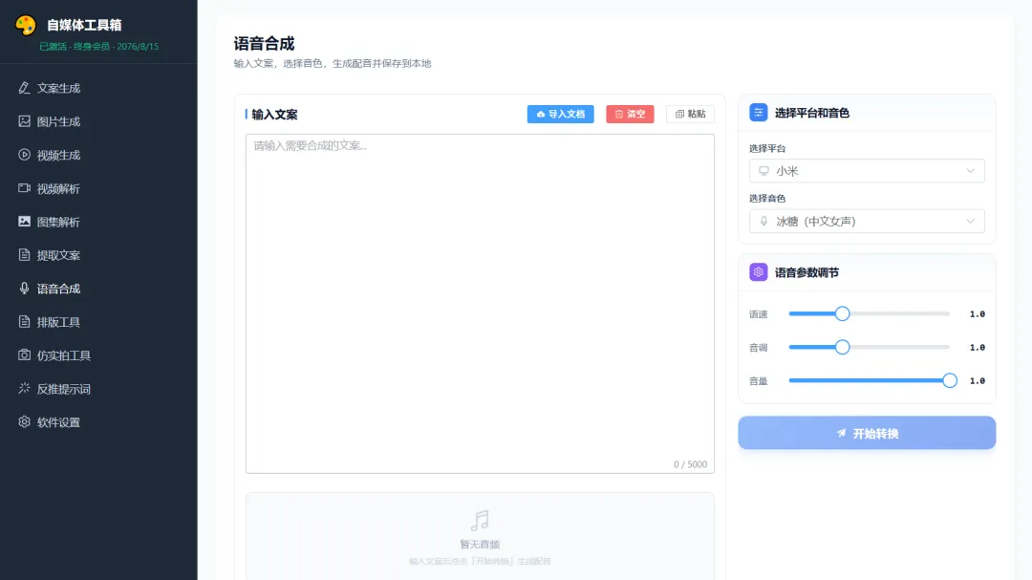1032x580 pixels.
Task: Click the palette logo icon of 自媒体工具箱
Action: coord(26,25)
